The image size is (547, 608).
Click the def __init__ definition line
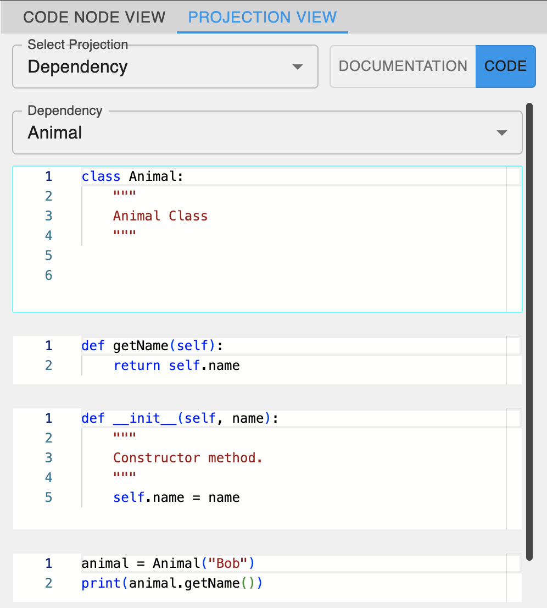pyautogui.click(x=180, y=419)
